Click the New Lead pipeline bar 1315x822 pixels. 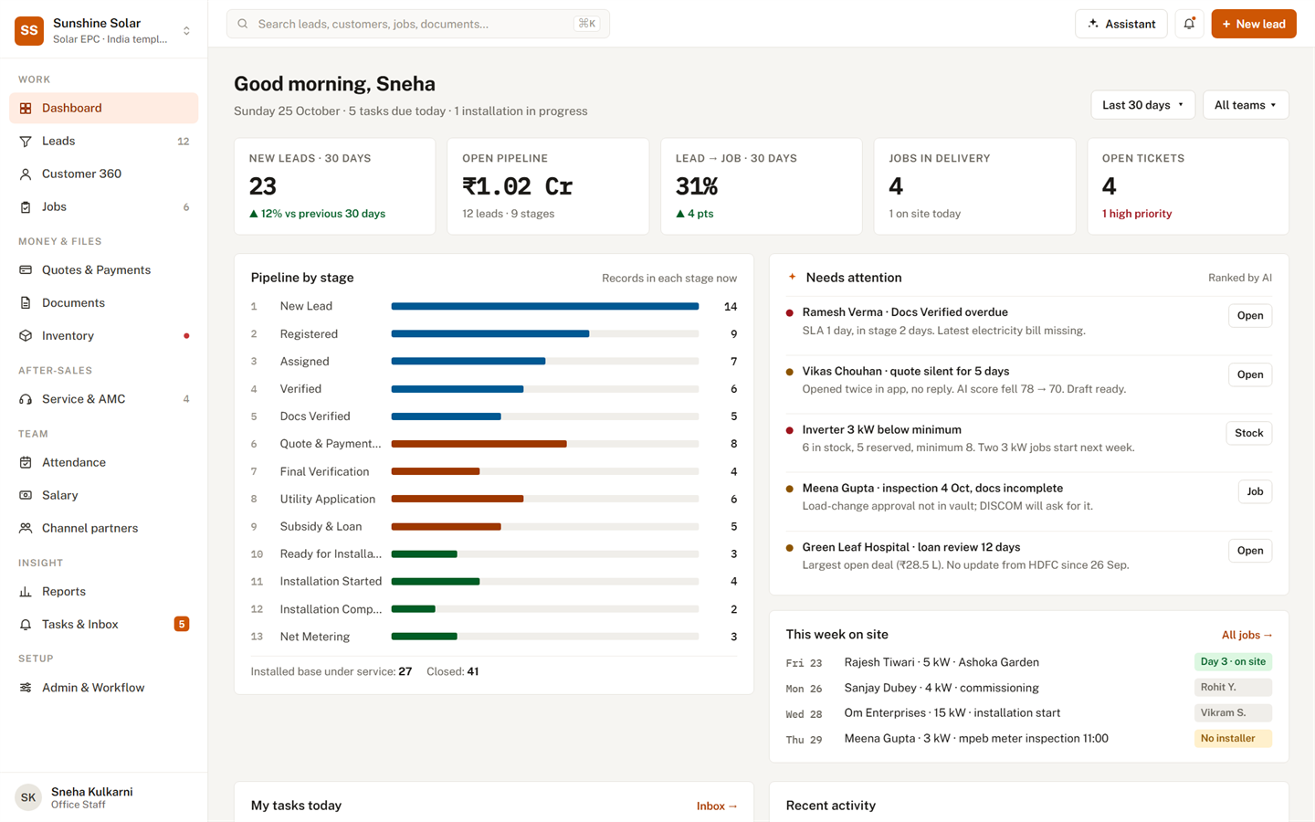point(545,306)
